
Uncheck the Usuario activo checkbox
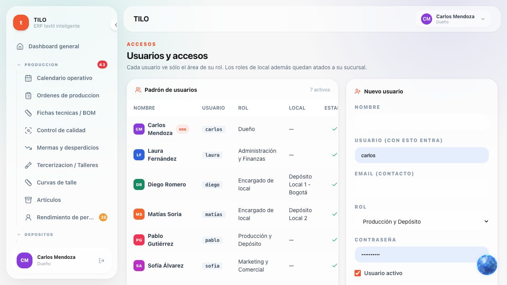pyautogui.click(x=358, y=273)
